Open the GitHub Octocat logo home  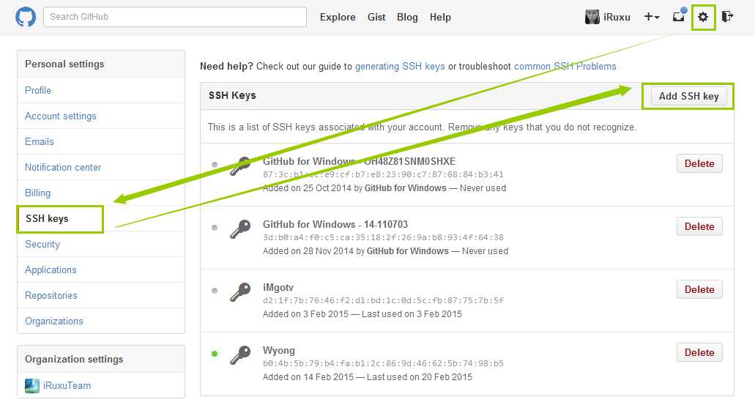point(26,17)
